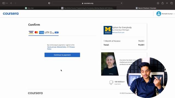The width and height of the screenshot is (175, 98).
Task: Show the tab overview grid
Action: [172, 3]
